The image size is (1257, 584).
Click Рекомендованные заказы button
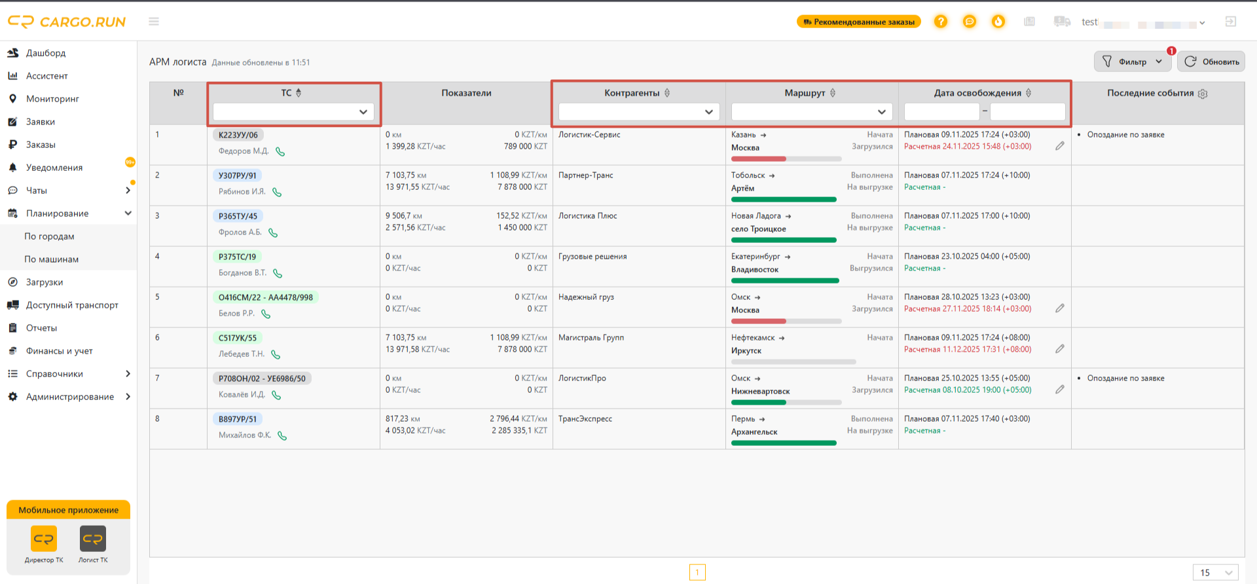(x=858, y=22)
